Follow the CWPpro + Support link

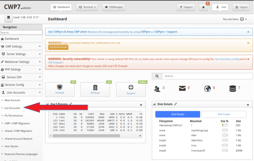tap(166, 32)
